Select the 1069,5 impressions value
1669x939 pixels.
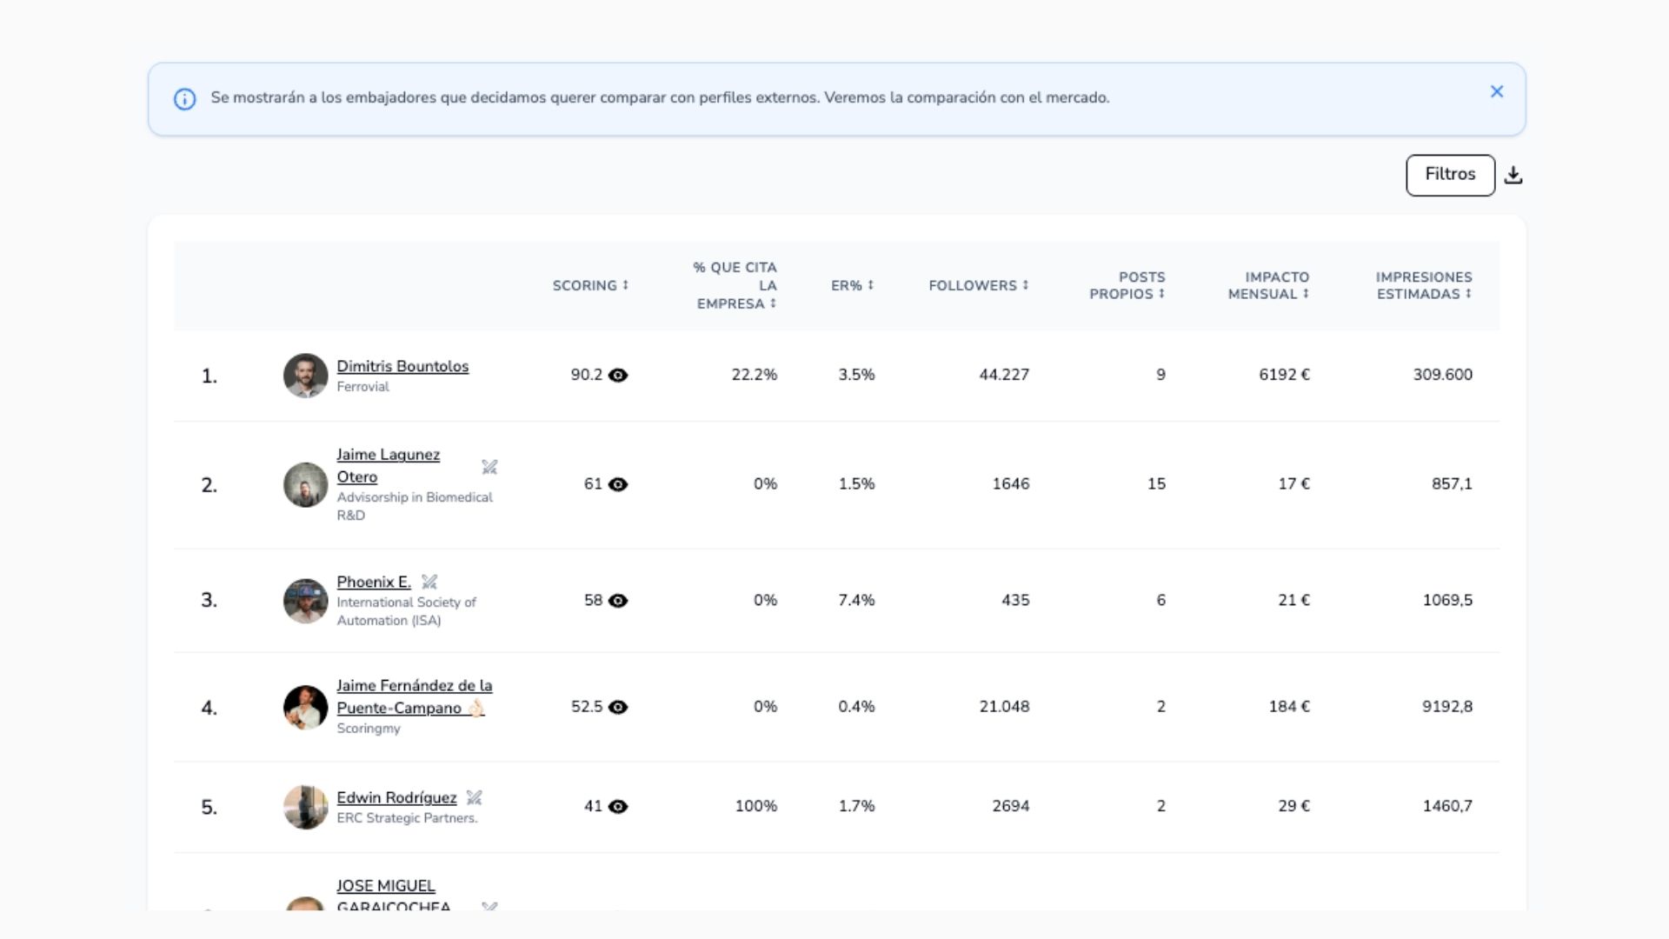tap(1447, 600)
